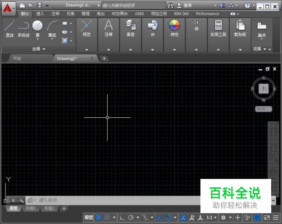Toggle polar tracking in the status bar
Viewport: 282px width, 224px height.
[131, 218]
